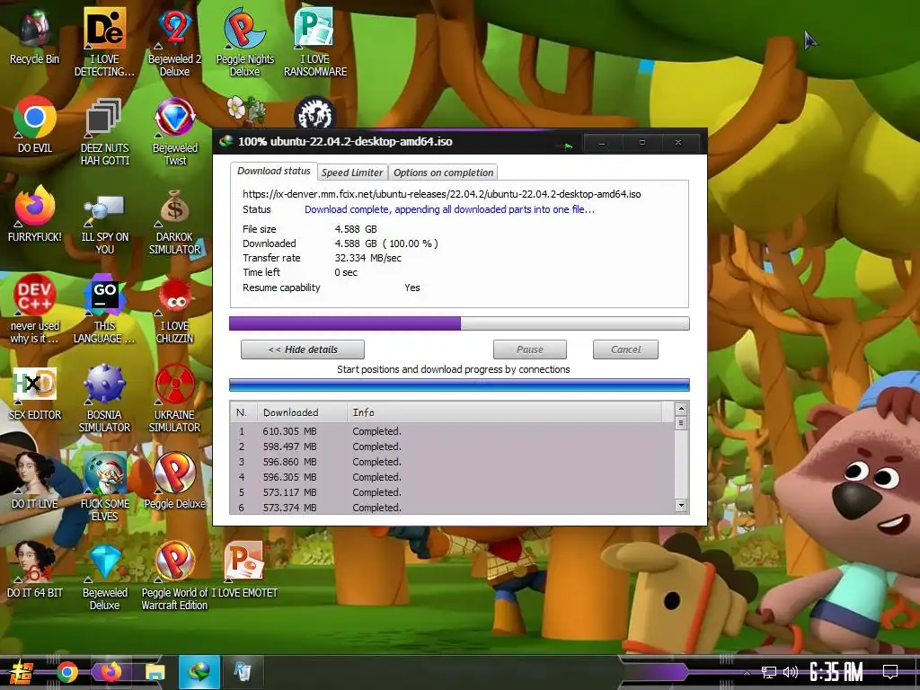Screen dimensions: 920x690
Task: Launch the Peggle Deluxe desktop icon
Action: tap(174, 482)
